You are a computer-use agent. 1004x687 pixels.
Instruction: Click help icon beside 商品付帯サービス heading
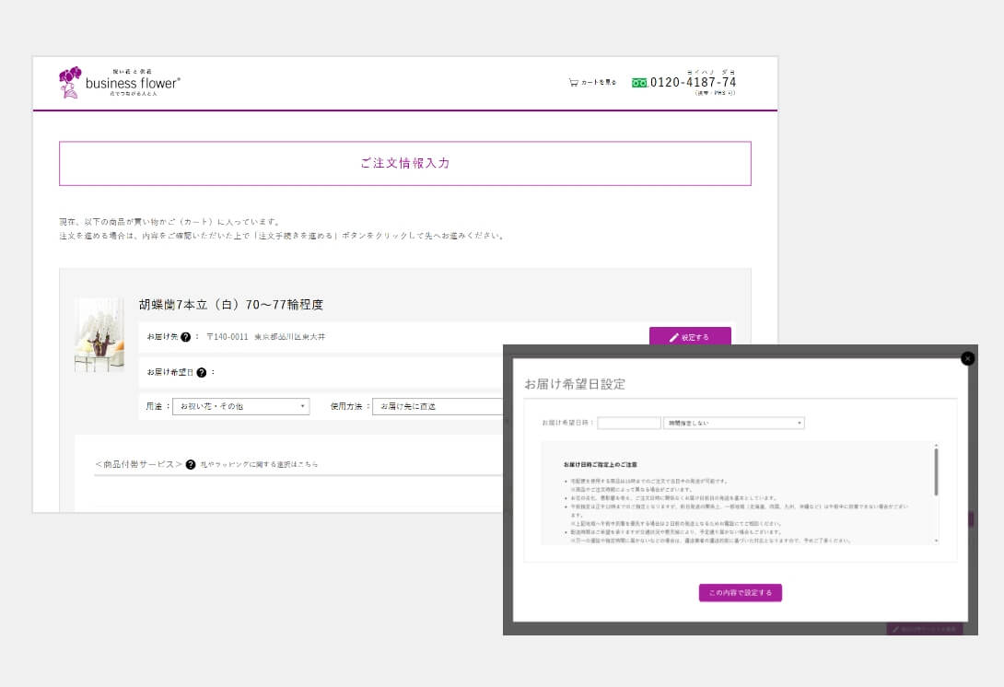pyautogui.click(x=191, y=465)
